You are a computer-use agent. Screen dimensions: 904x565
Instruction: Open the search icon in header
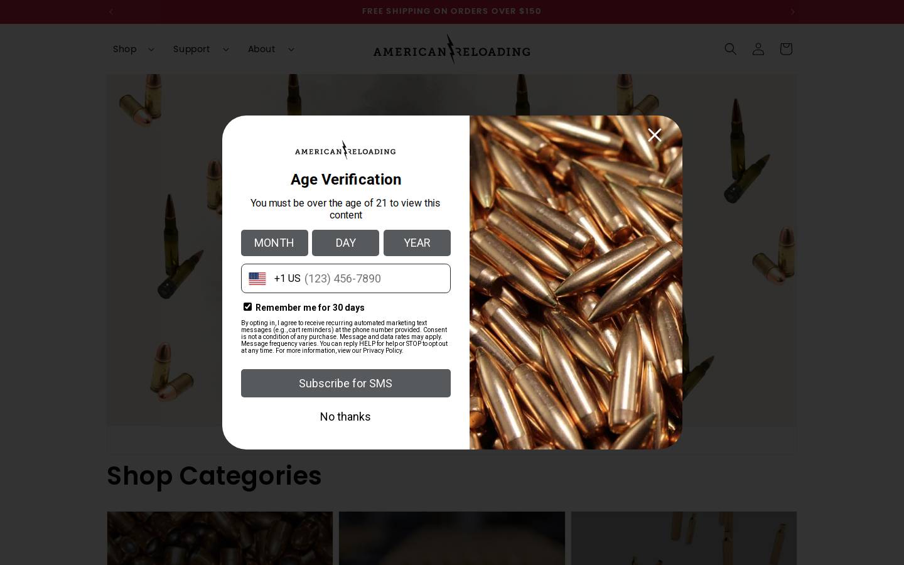pos(730,49)
